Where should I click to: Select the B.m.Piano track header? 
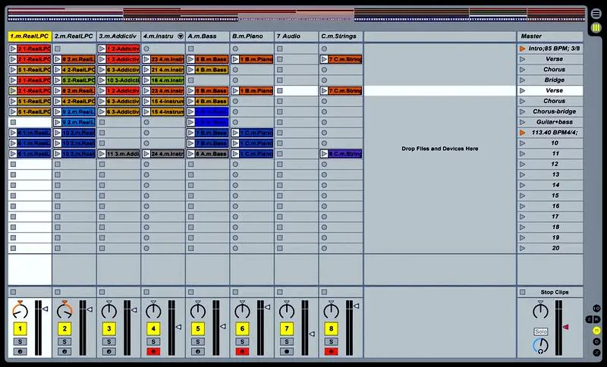tap(252, 36)
